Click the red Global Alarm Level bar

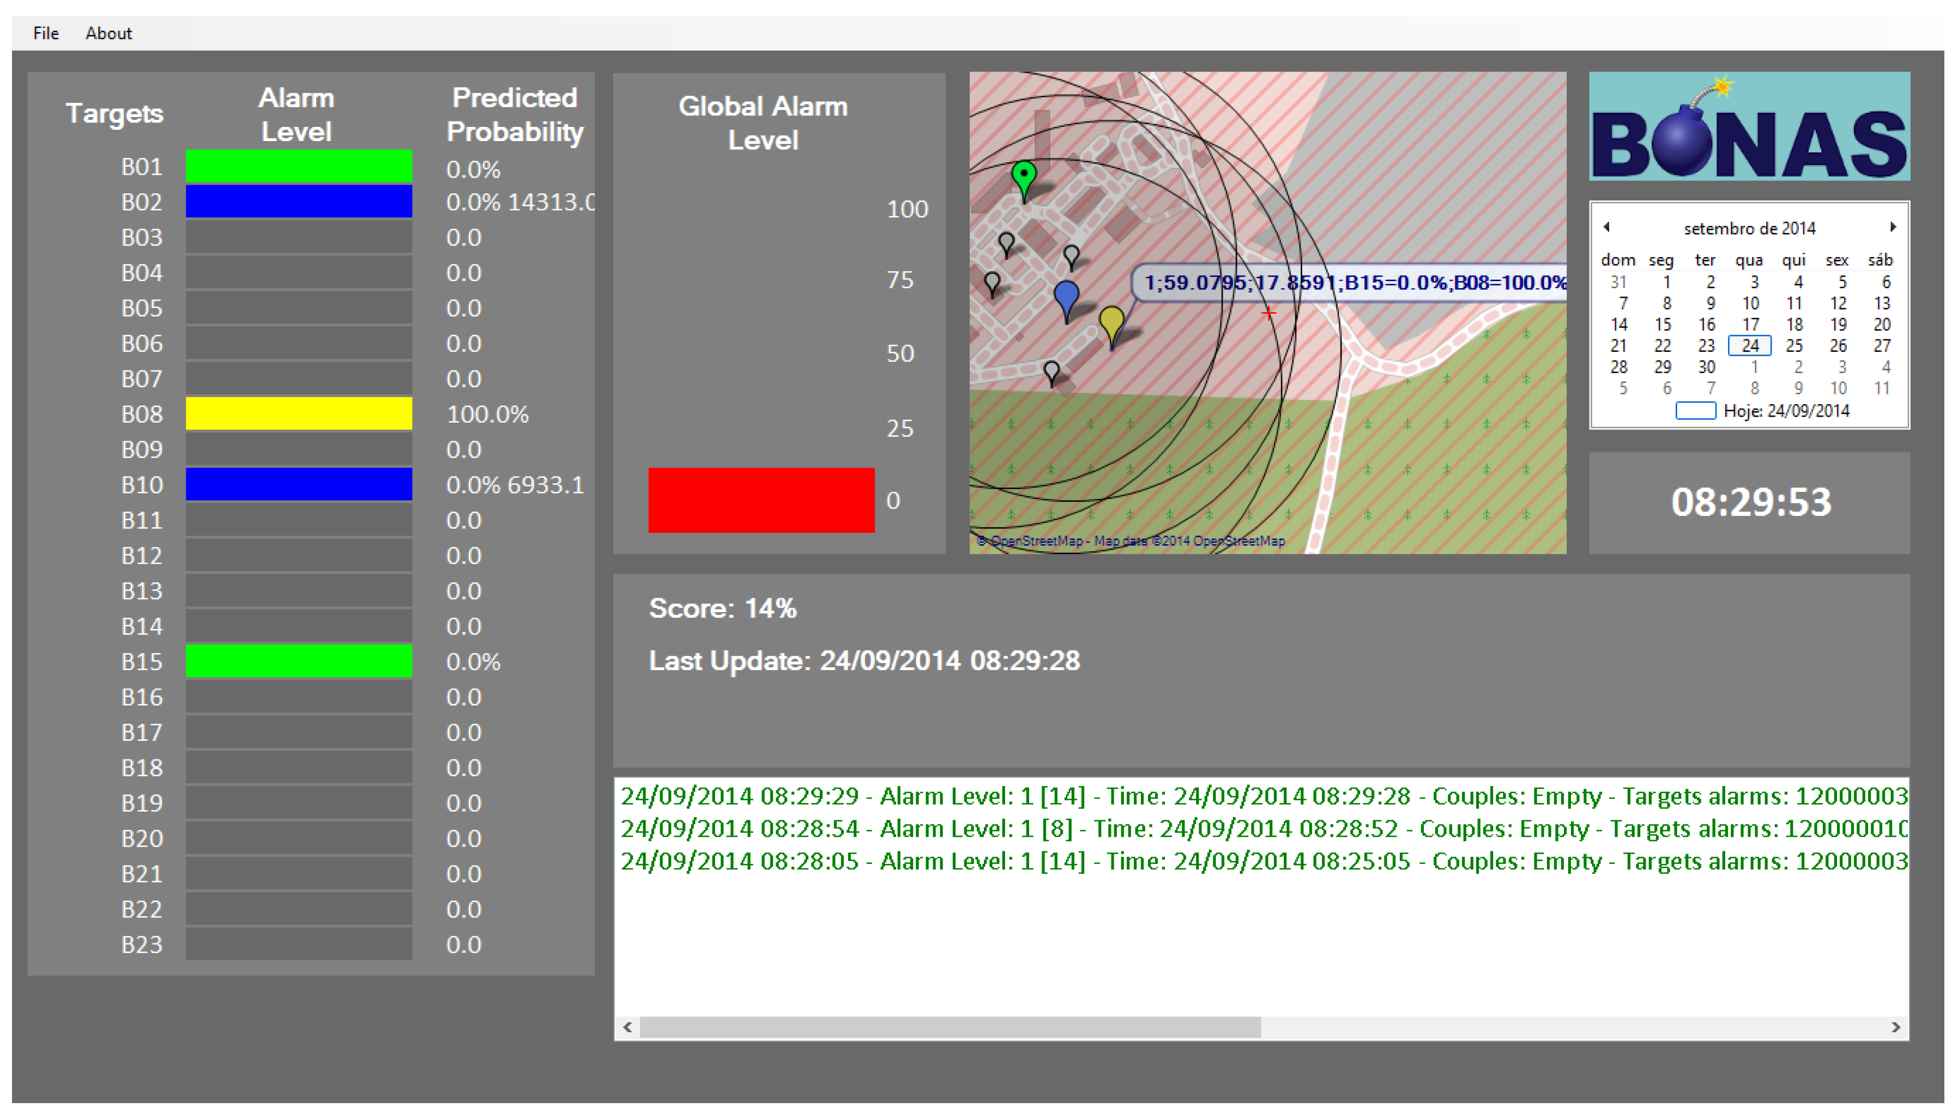coord(761,500)
